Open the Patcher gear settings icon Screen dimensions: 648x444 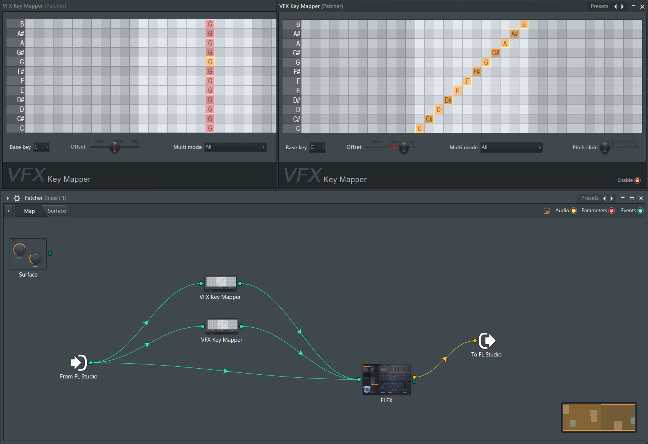point(17,198)
